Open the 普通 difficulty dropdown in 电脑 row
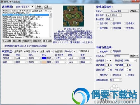The width and height of the screenshot is (140, 105). coord(86,62)
